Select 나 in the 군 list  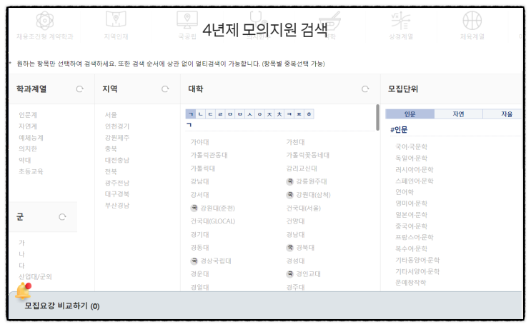tap(21, 254)
